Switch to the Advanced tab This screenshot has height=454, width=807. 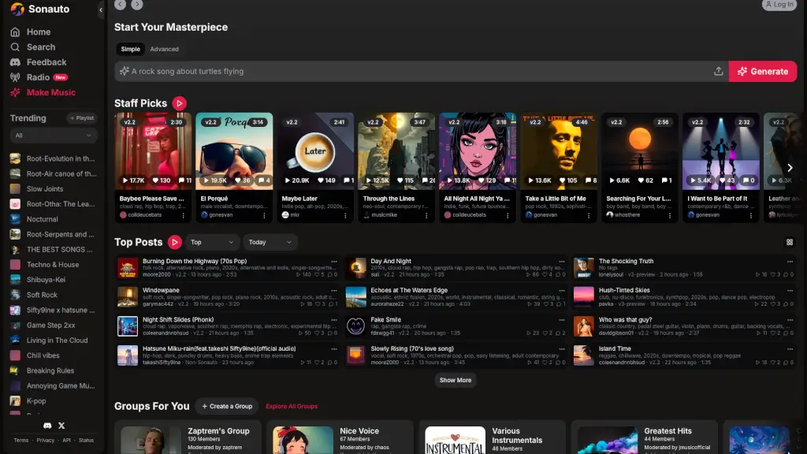pos(164,49)
